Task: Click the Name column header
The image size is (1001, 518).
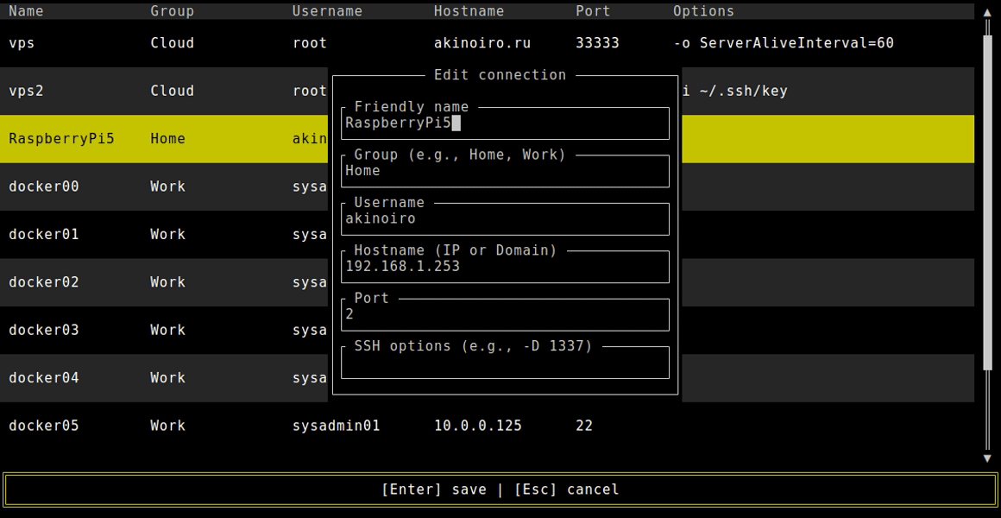Action: coord(26,10)
